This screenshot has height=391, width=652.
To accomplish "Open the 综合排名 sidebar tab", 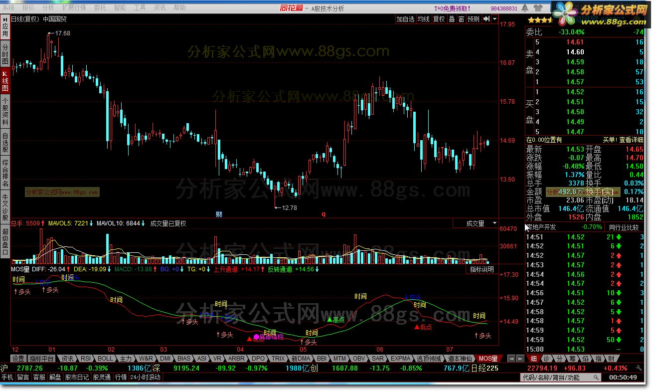I will (5, 173).
